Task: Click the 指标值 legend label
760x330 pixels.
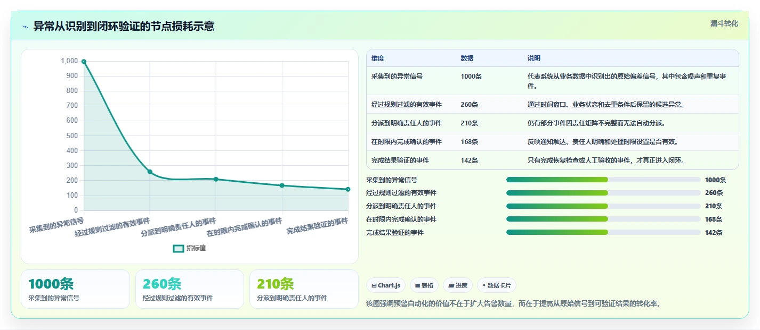Action: tap(196, 248)
